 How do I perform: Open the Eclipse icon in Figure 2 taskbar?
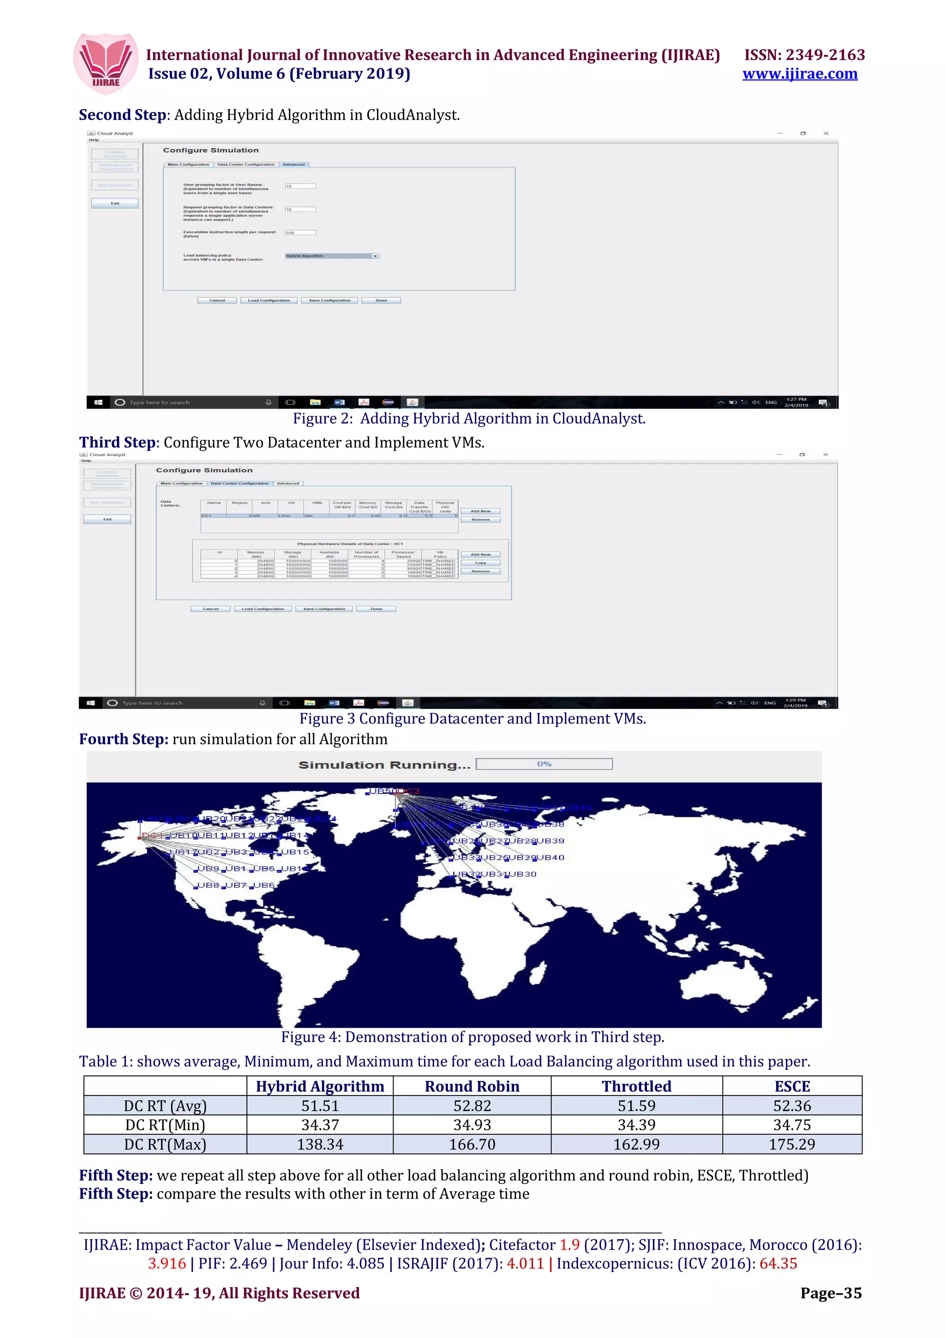tap(389, 402)
